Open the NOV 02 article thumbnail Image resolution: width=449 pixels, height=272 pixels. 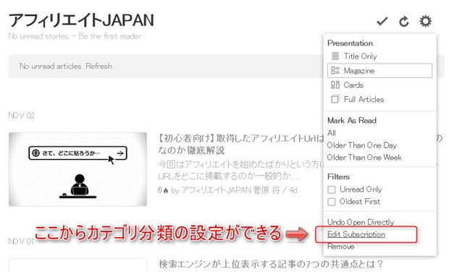pyautogui.click(x=77, y=169)
